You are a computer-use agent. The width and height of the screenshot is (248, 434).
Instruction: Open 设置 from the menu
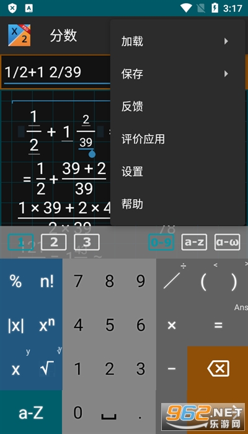[177, 172]
